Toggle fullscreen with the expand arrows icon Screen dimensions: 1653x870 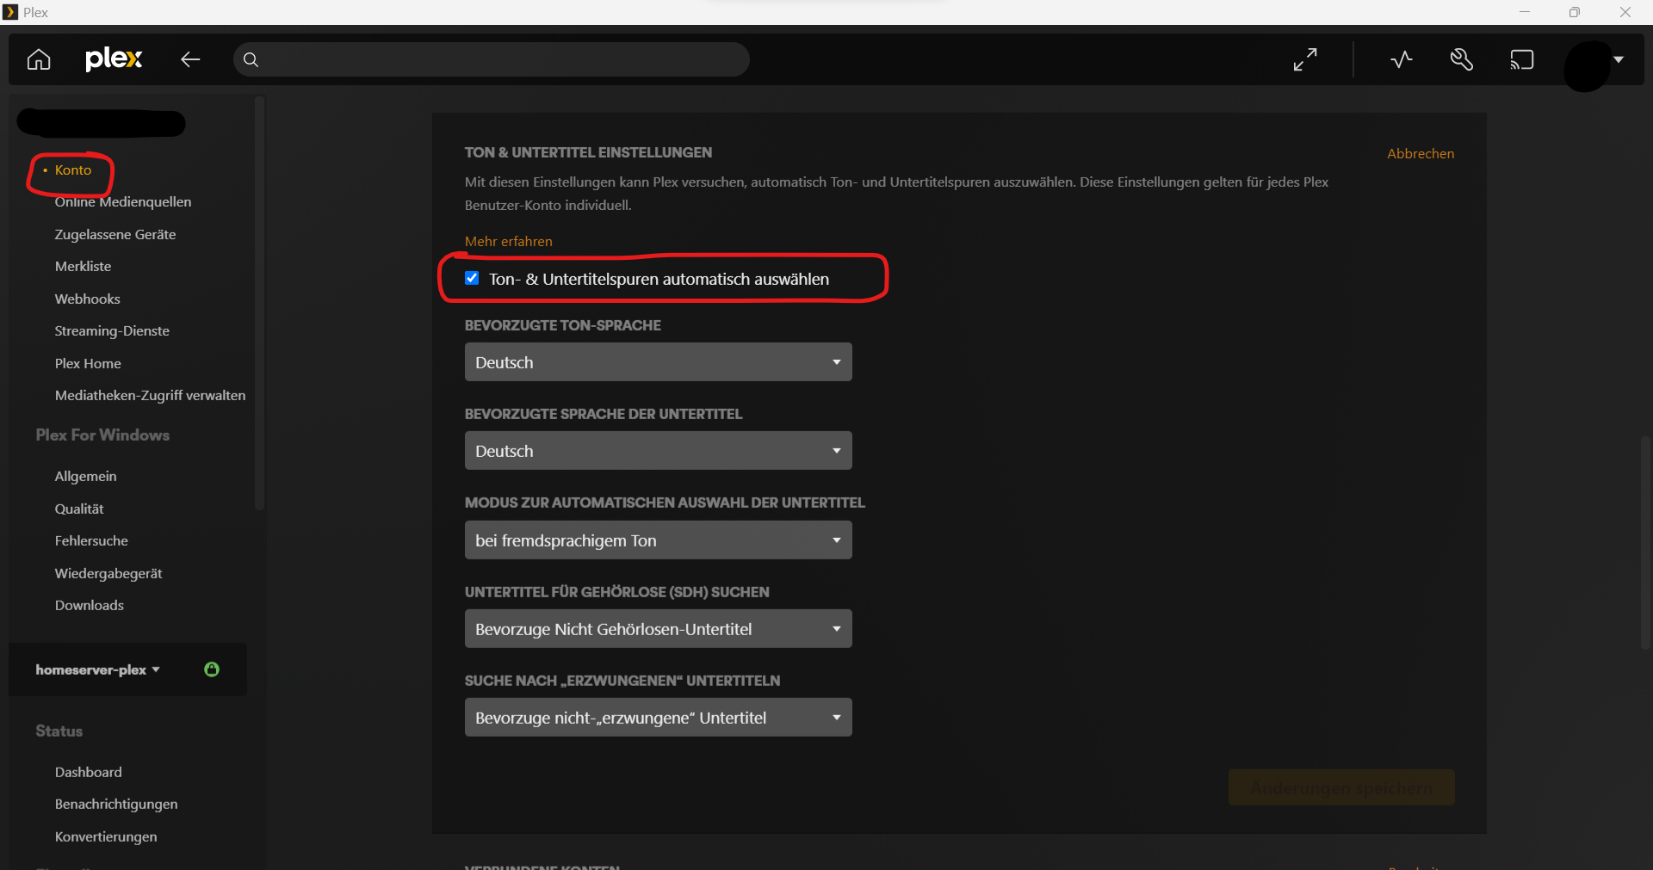(x=1305, y=59)
